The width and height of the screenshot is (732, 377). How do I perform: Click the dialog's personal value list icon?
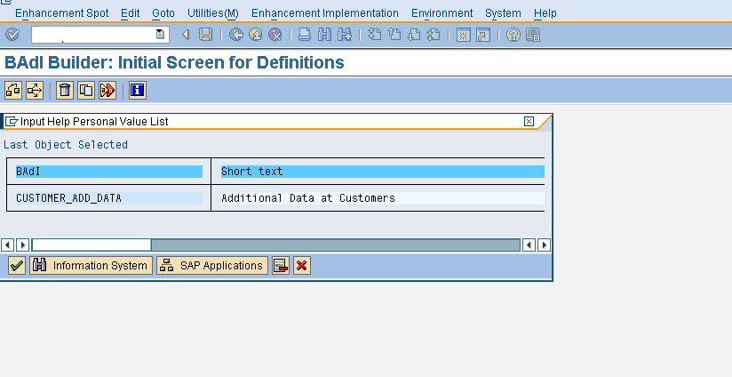click(281, 265)
